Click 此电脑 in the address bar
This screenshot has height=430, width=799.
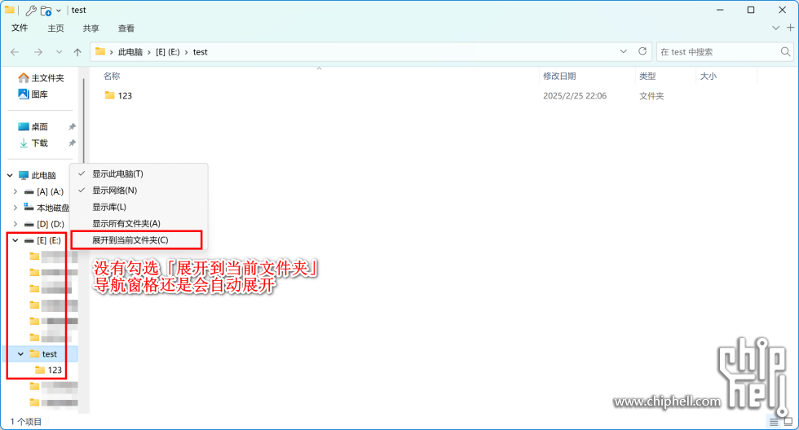point(130,52)
